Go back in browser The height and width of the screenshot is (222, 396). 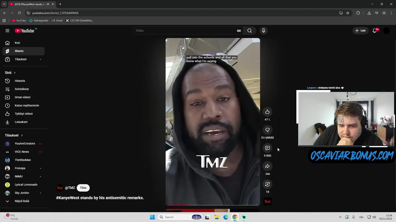coord(4,13)
